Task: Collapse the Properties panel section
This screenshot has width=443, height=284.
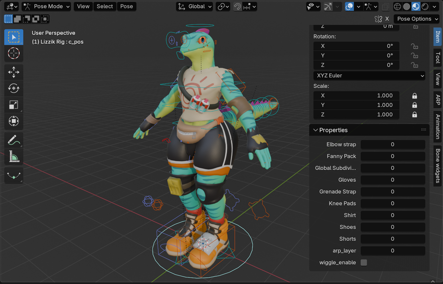Action: (x=316, y=130)
